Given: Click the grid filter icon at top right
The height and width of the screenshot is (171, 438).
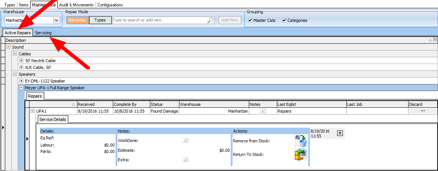Looking at the screenshot, I should click(x=435, y=40).
